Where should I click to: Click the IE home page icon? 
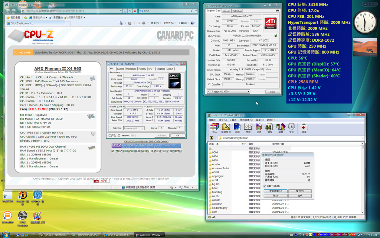(121, 23)
